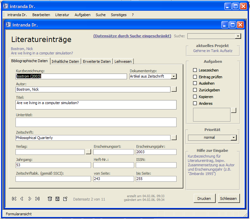250x219 pixels.
Task: Jump to the first record
Action: (x=14, y=199)
